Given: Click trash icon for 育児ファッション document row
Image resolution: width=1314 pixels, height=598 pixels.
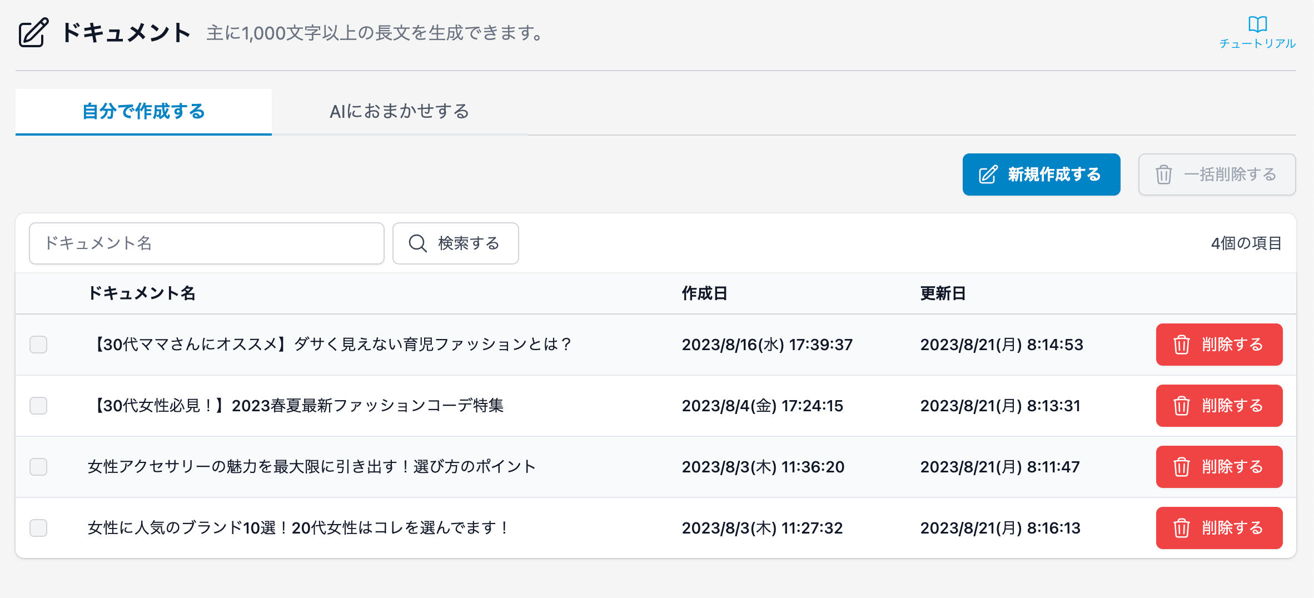Looking at the screenshot, I should tap(1181, 345).
